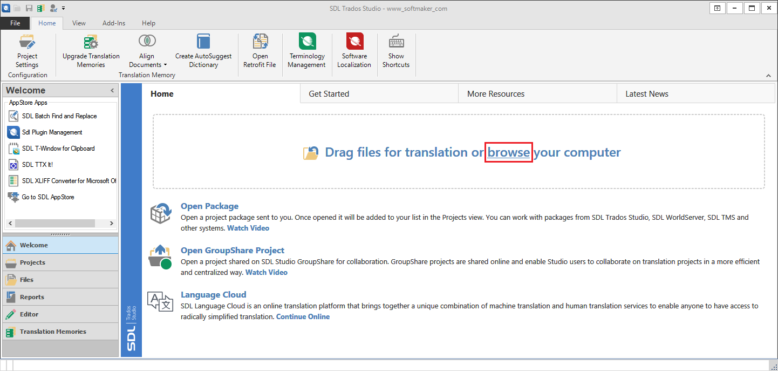
Task: Switch to the More Resources tab
Action: click(537, 93)
